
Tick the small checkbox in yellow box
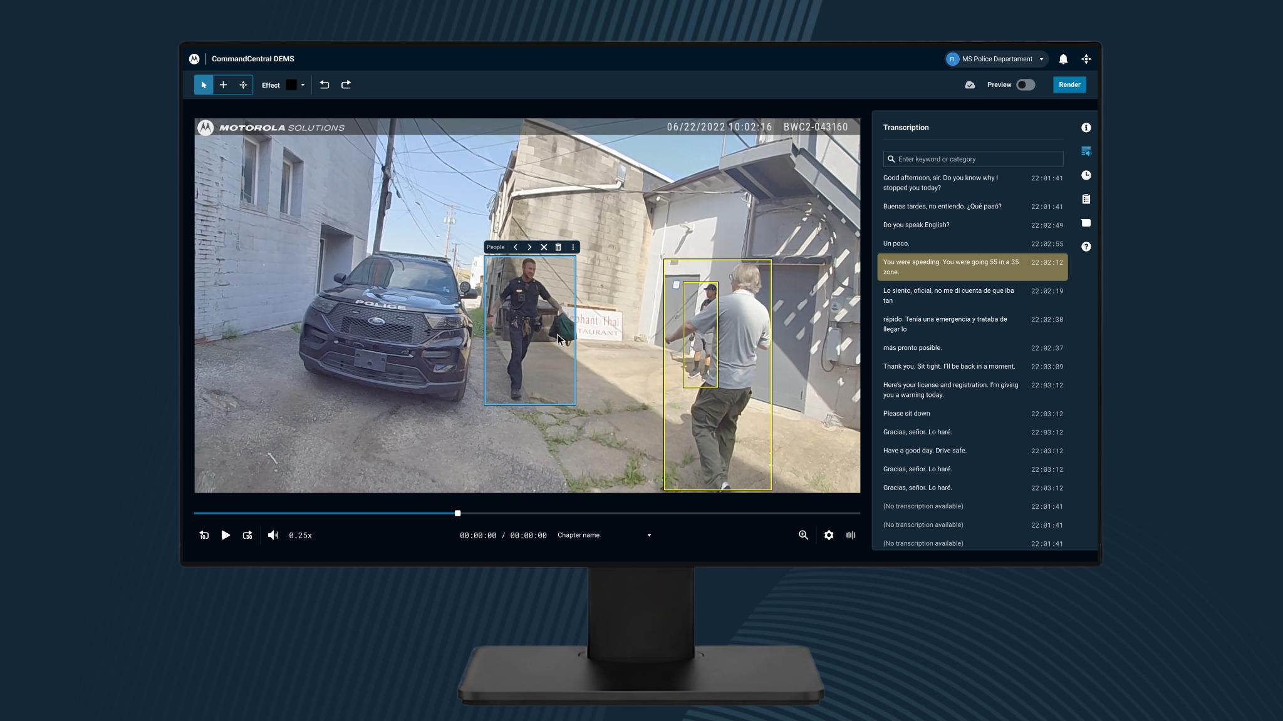coord(676,285)
